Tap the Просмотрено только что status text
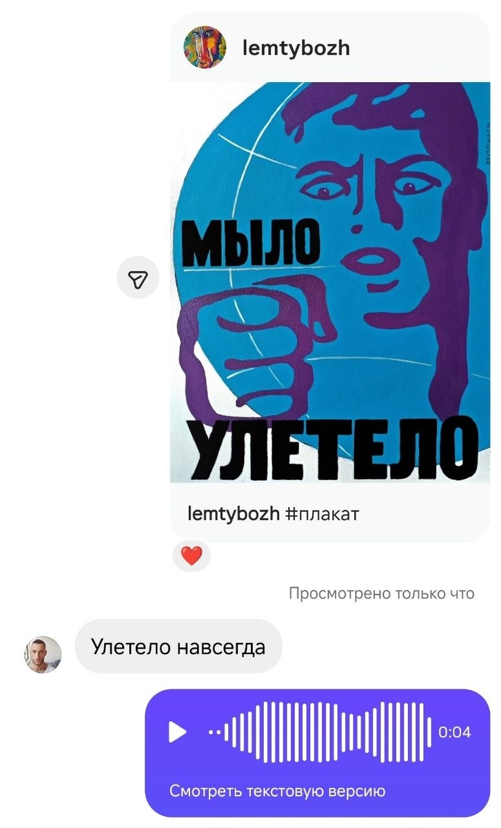 point(382,593)
